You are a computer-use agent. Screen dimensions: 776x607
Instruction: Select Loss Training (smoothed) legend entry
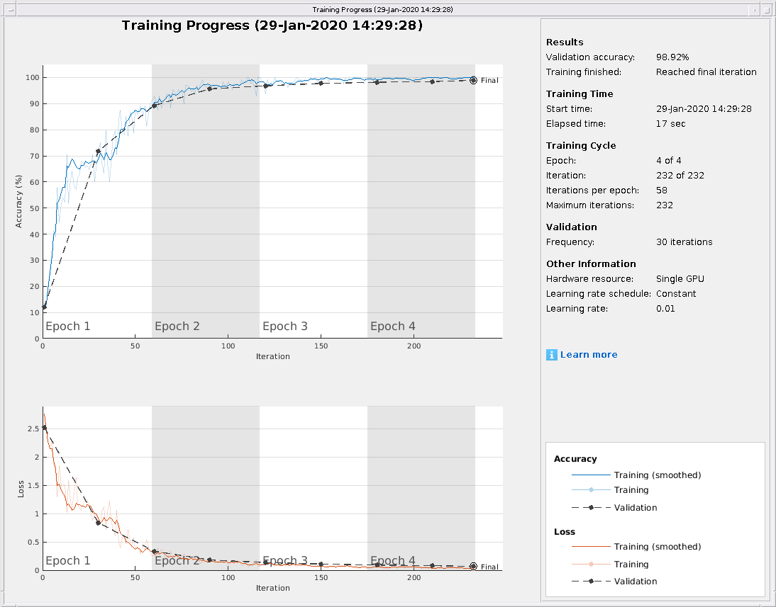636,546
